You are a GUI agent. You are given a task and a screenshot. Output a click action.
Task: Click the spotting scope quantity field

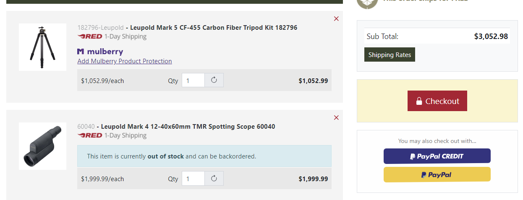pos(193,179)
